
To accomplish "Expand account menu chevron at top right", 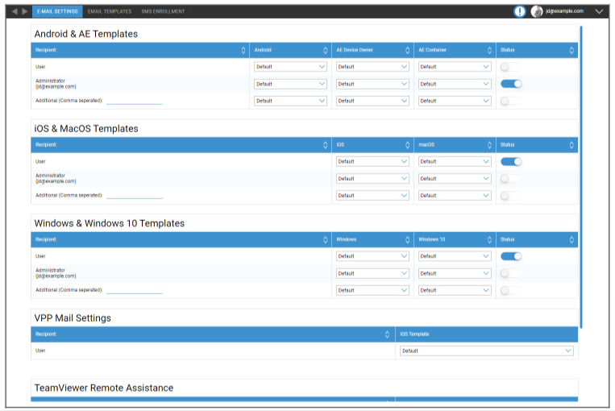I will 599,11.
